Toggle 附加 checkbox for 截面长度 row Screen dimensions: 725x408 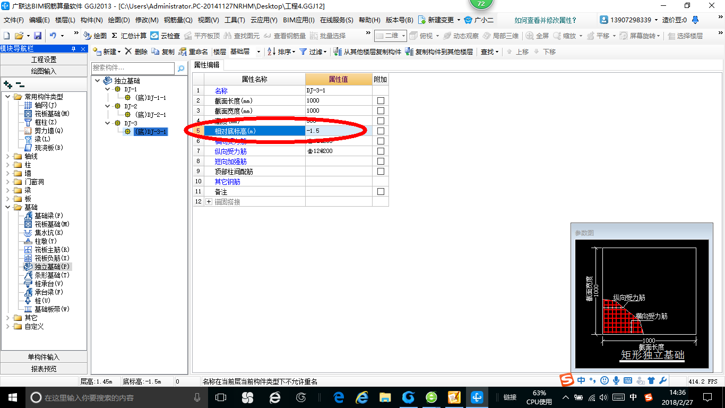(381, 100)
